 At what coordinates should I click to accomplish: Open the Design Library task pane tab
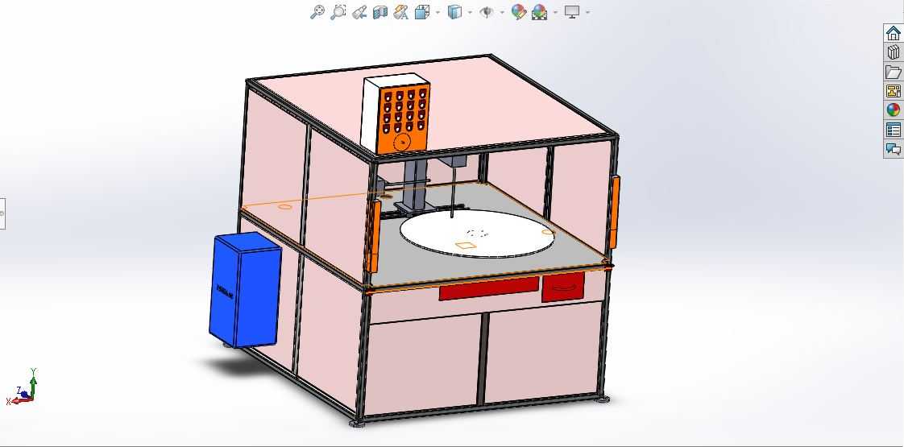coord(893,52)
